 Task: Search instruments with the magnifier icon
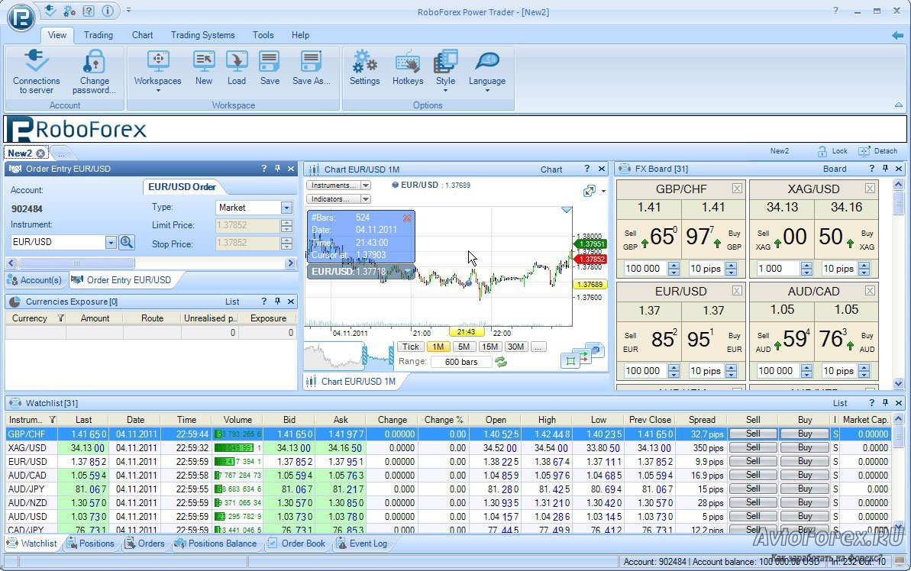point(127,242)
